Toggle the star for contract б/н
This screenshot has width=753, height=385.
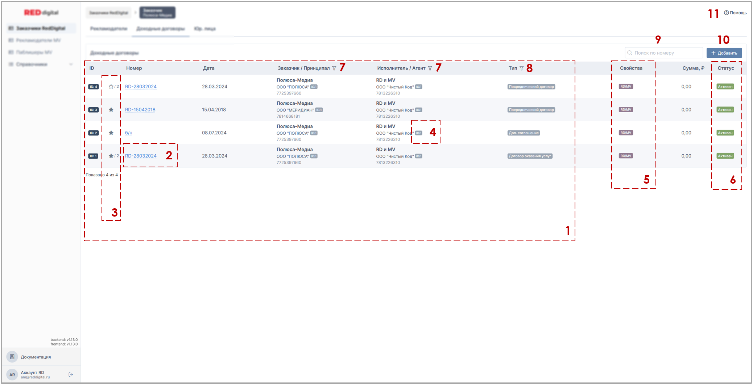(111, 133)
